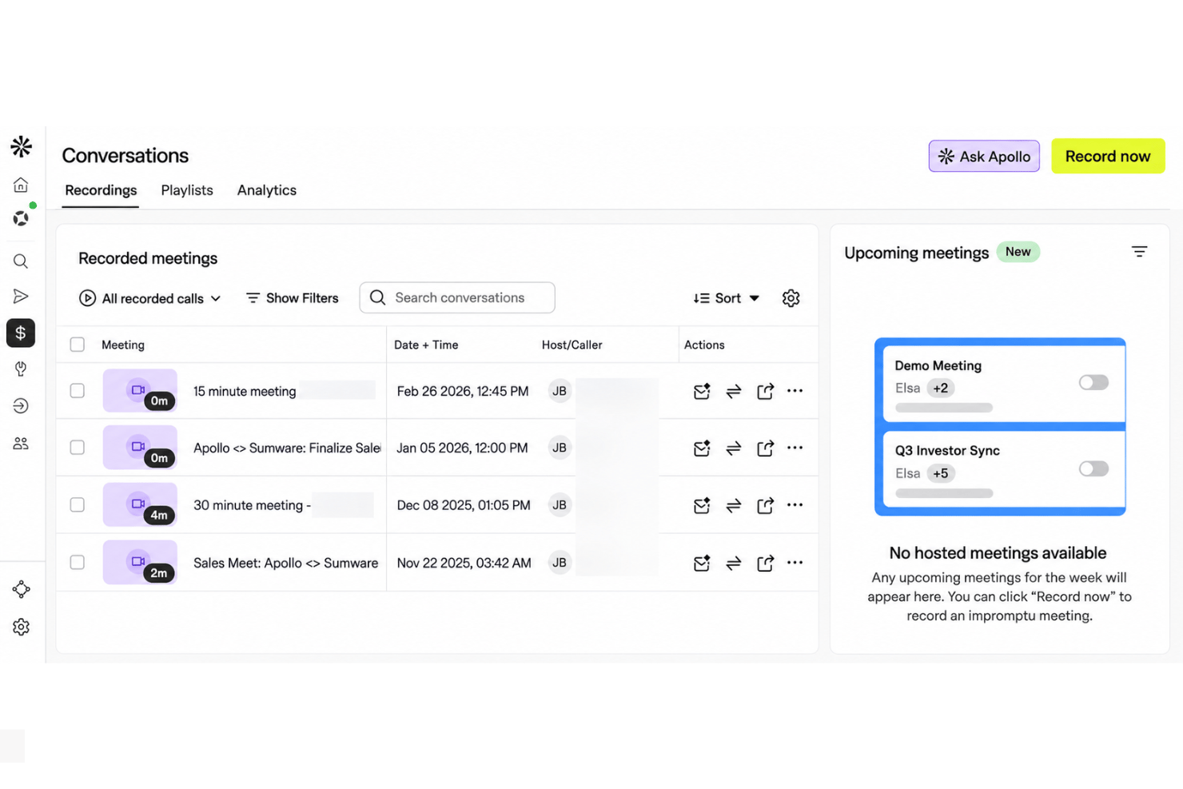
Task: Click the swap arrows icon for 15 minute meeting
Action: click(x=733, y=391)
